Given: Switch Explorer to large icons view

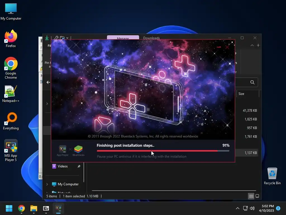Looking at the screenshot, I should click(257, 196).
